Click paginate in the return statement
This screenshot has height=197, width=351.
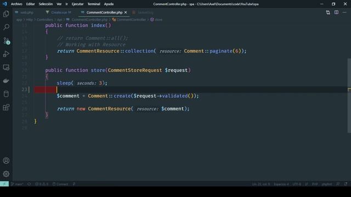(221, 51)
